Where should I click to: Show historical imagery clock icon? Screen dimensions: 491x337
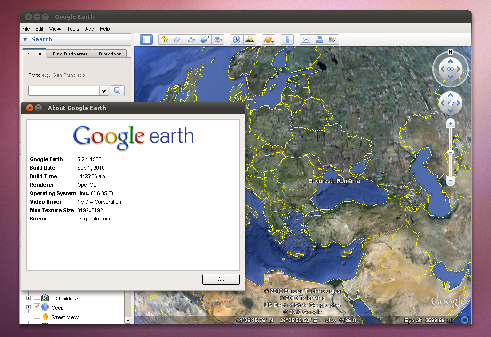[237, 39]
